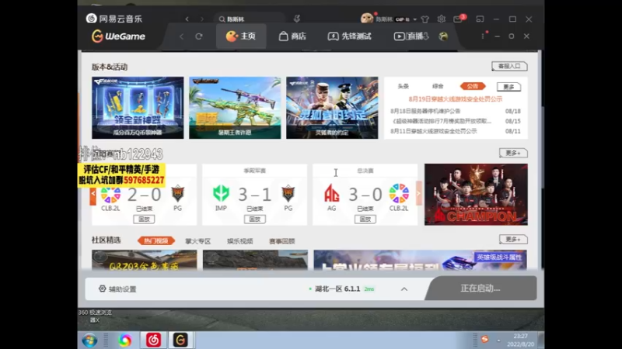
Task: Select the 综合 news tab
Action: pyautogui.click(x=438, y=86)
